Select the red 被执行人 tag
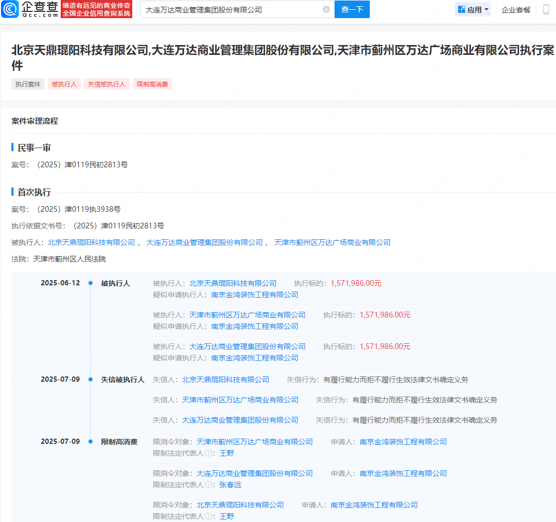Viewport: 556px width, 522px height. (64, 84)
